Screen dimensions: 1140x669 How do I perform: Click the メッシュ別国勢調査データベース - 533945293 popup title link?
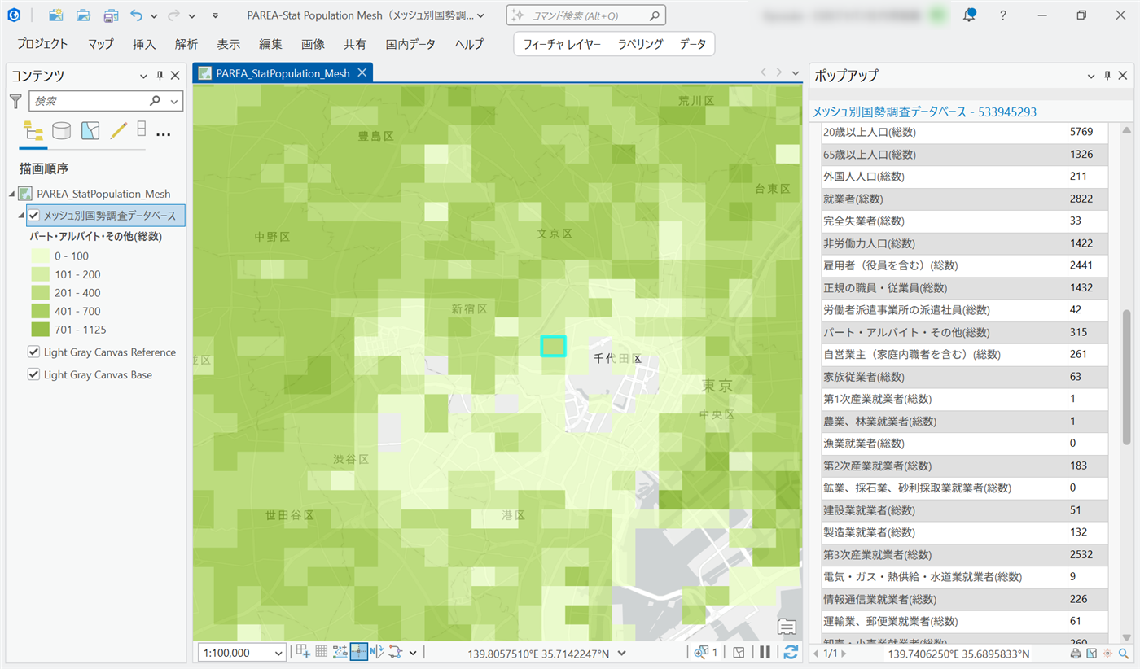[924, 111]
